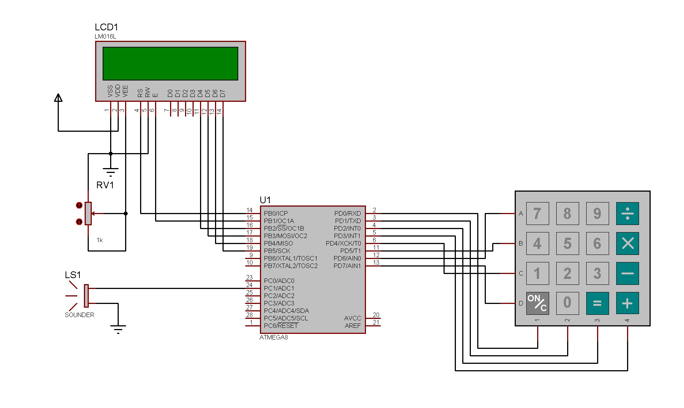684x408 pixels.
Task: Click the 1 key on keypad
Action: pyautogui.click(x=538, y=273)
